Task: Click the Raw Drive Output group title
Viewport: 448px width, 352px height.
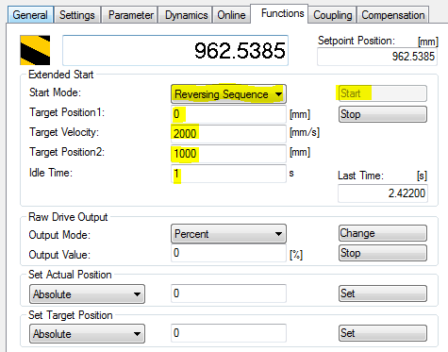Action: coord(68,217)
